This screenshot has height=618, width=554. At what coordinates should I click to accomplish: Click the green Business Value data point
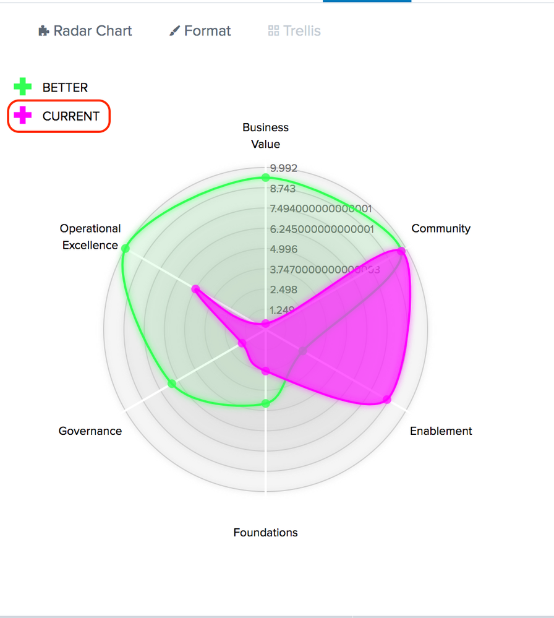(265, 178)
